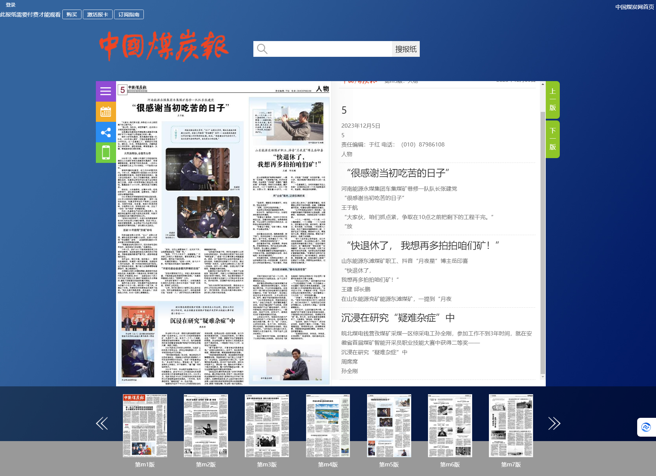Open the 订阅指南 subscription guide
The width and height of the screenshot is (656, 476).
coord(129,14)
